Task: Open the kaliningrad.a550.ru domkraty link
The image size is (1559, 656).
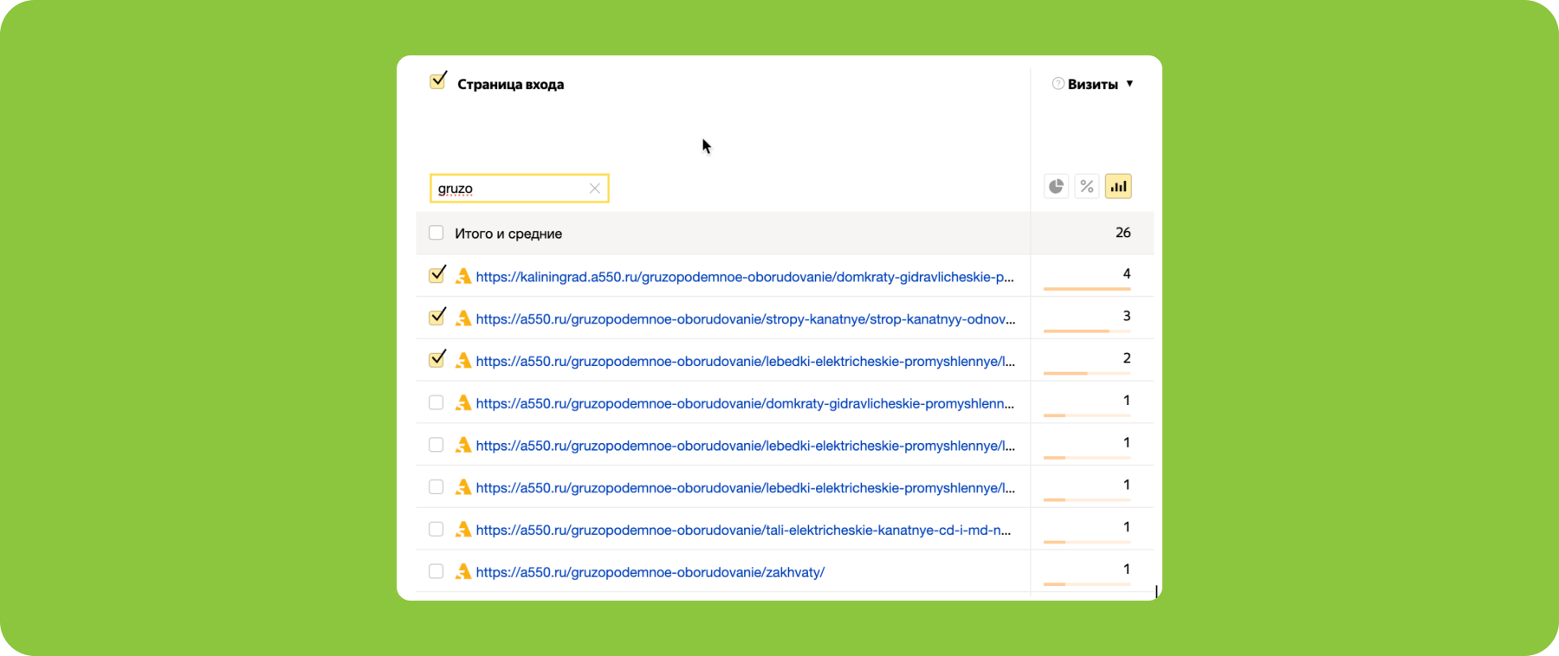Action: pos(744,277)
